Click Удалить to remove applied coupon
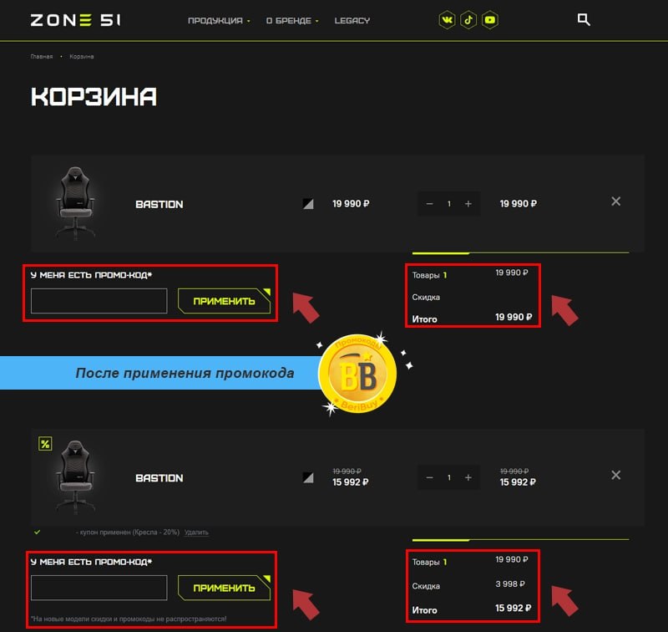 click(196, 533)
